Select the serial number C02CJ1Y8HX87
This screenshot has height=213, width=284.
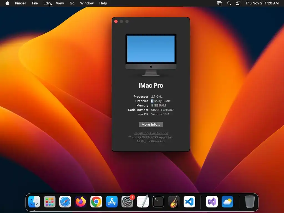[162, 110]
